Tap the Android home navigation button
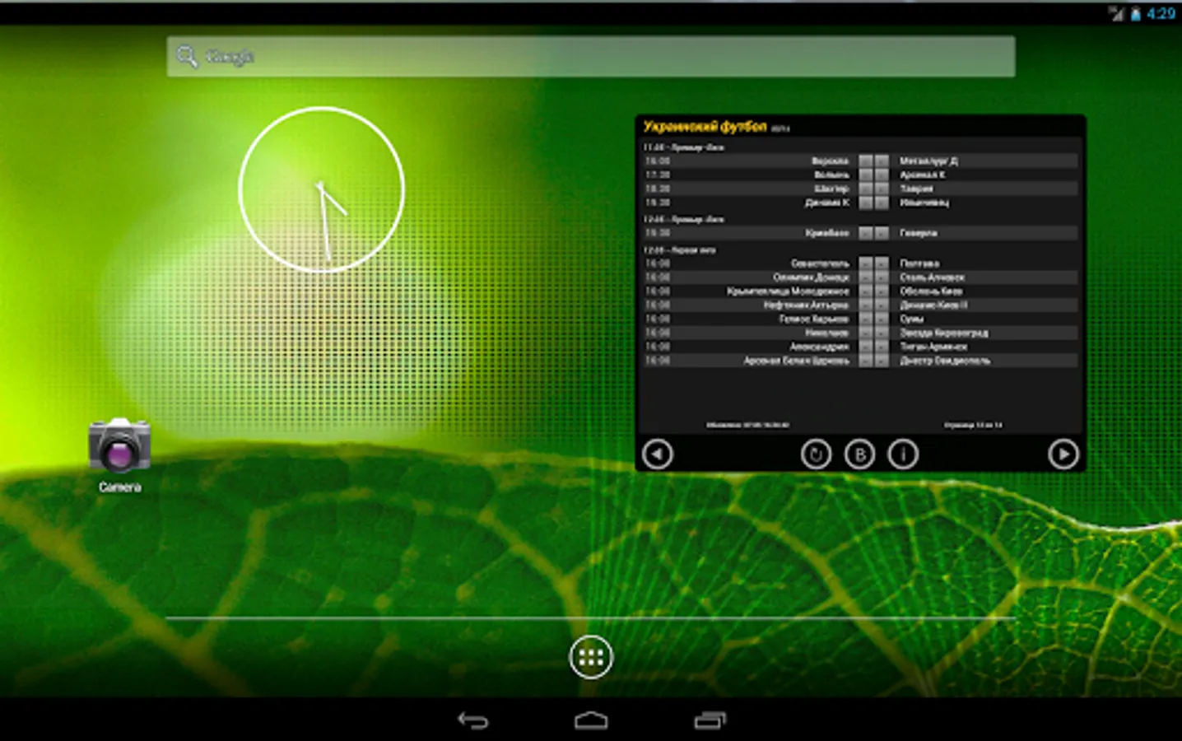The width and height of the screenshot is (1182, 741). pyautogui.click(x=591, y=720)
